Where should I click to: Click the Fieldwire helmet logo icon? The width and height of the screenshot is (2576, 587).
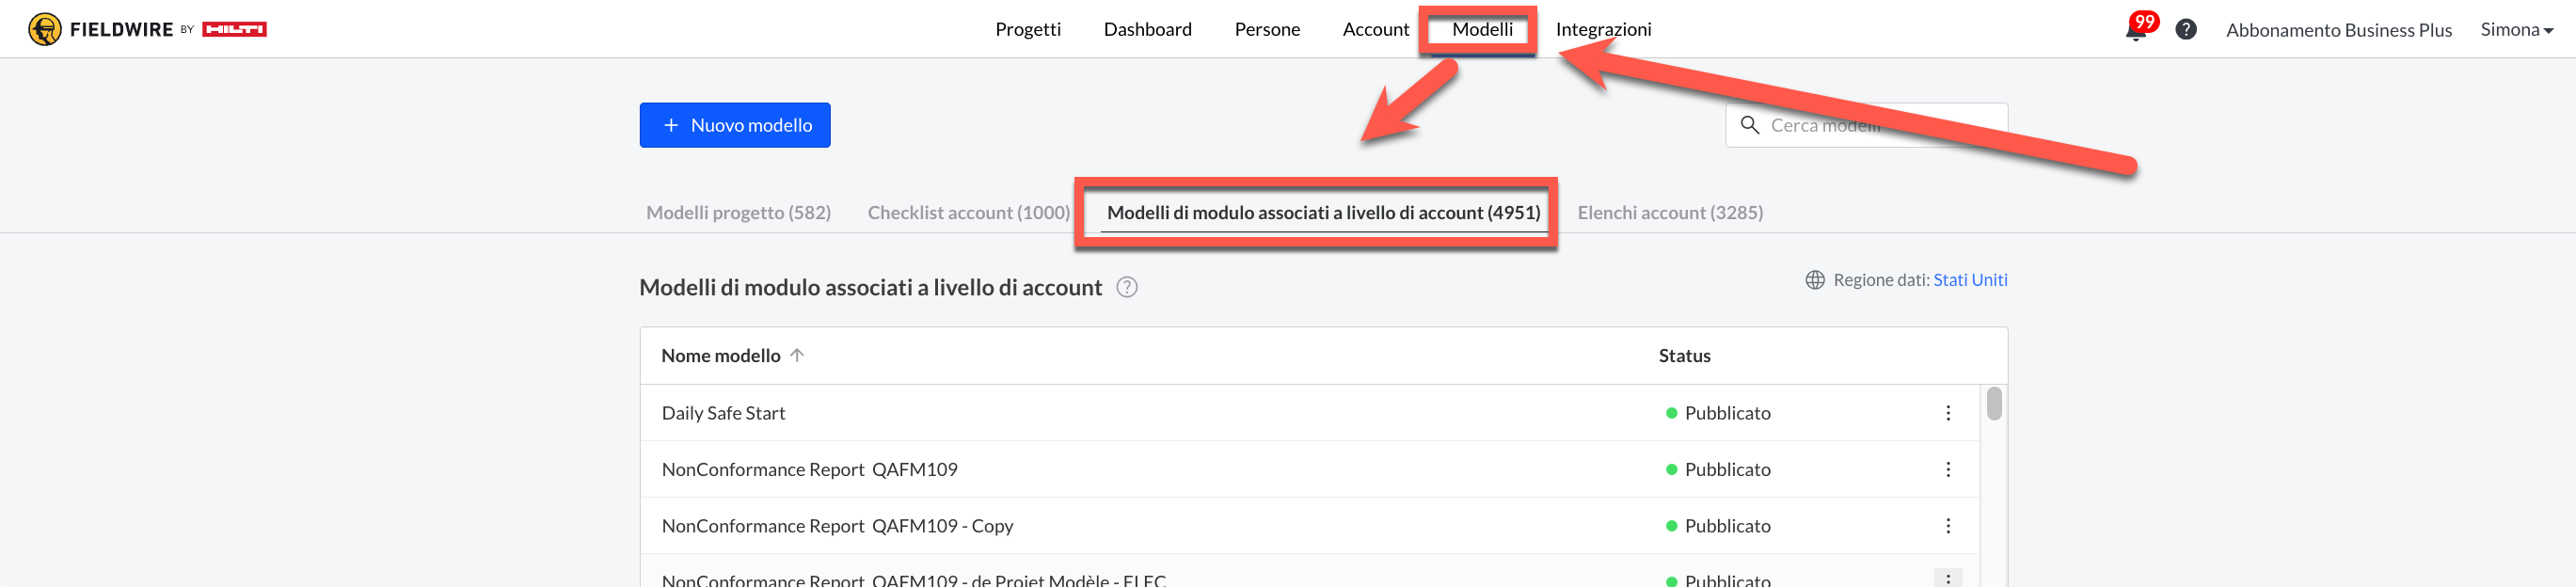44,30
